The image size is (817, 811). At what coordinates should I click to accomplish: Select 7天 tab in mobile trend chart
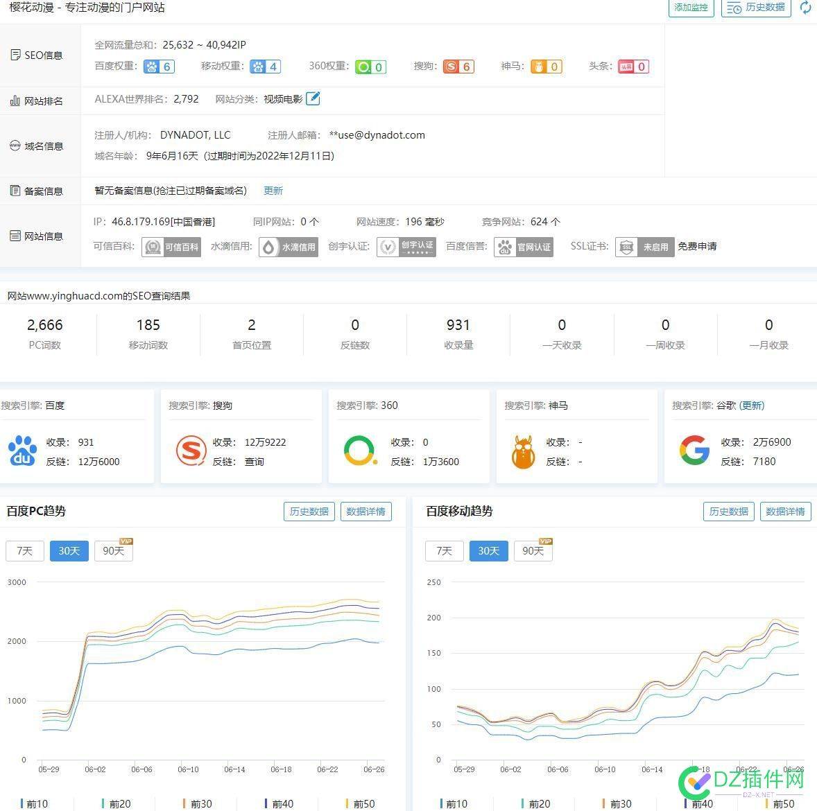(x=444, y=551)
